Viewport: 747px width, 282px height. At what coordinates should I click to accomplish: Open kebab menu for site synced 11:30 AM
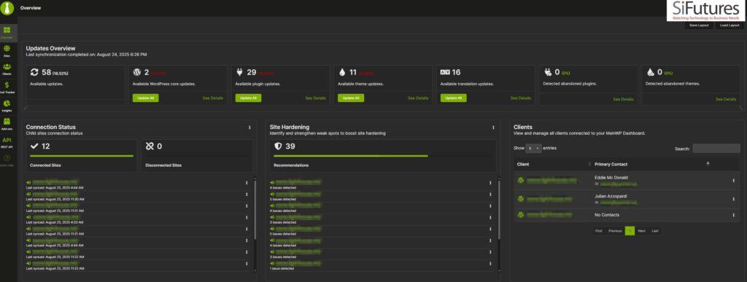tap(247, 194)
